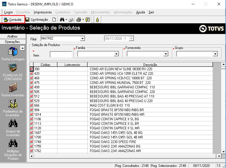Click the 09/11/2020 status bar date
The image size is (226, 168).
201,166
